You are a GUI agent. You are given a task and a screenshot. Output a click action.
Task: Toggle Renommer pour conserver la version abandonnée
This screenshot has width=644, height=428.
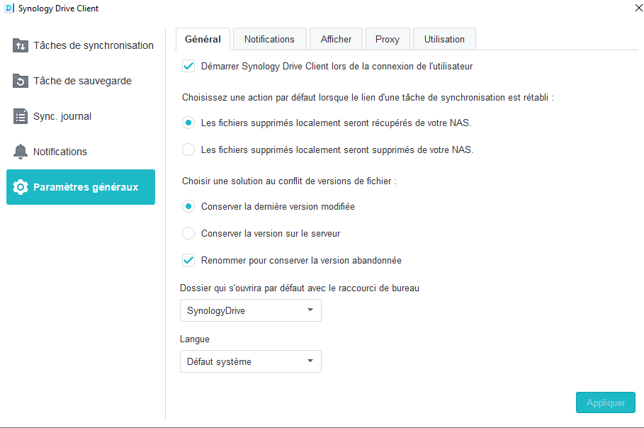[x=188, y=260]
